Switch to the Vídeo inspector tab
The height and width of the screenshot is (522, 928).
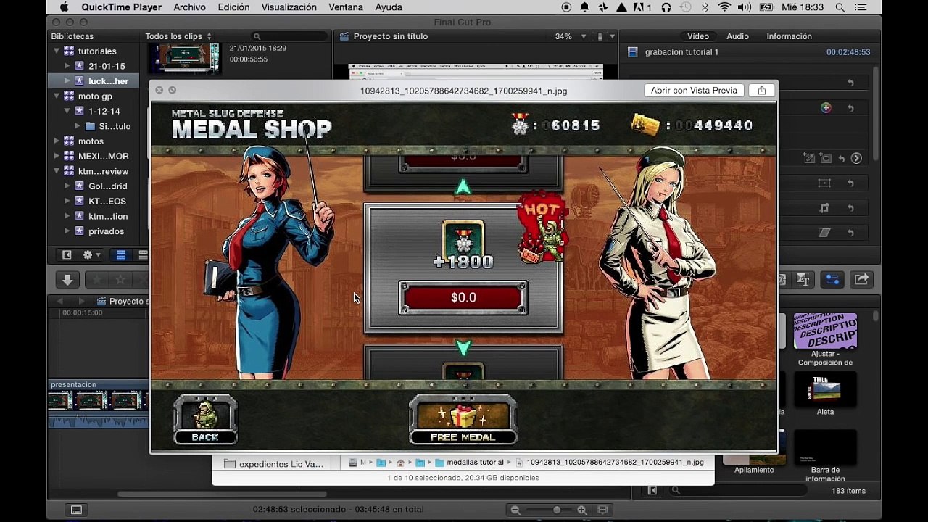(x=698, y=36)
